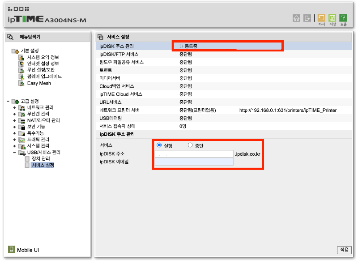This screenshot has width=358, height=264.
Task: Click the logout icon in header
Action: (307, 18)
